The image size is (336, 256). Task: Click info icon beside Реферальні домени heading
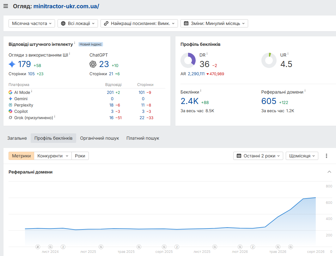305,91
